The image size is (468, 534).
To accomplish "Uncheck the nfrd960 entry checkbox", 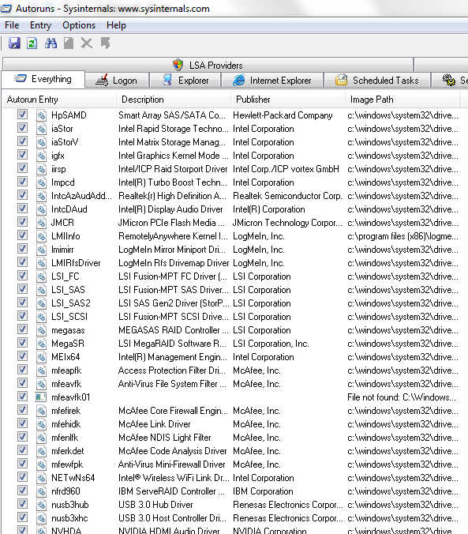I will 22,490.
